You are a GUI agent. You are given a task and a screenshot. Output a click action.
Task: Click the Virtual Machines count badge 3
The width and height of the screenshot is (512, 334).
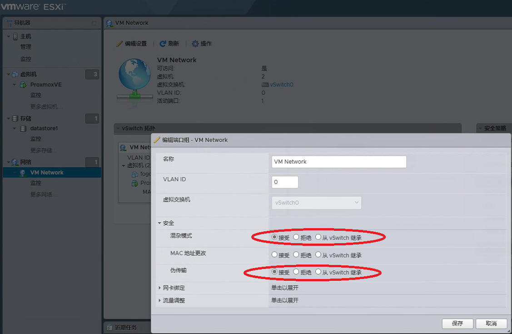click(x=92, y=75)
